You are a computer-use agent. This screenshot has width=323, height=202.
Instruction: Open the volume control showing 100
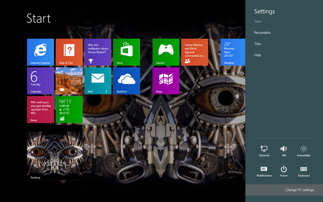[x=284, y=150]
